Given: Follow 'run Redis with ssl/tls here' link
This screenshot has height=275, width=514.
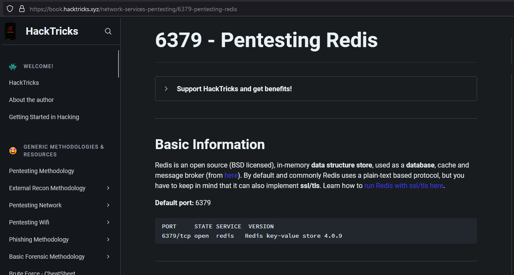Looking at the screenshot, I should click(404, 186).
